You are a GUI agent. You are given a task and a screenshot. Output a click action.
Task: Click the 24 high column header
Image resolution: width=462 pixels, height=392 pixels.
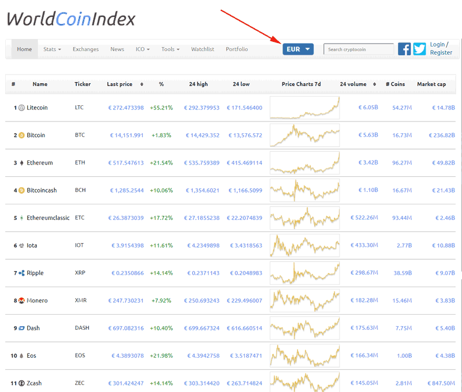(x=198, y=84)
